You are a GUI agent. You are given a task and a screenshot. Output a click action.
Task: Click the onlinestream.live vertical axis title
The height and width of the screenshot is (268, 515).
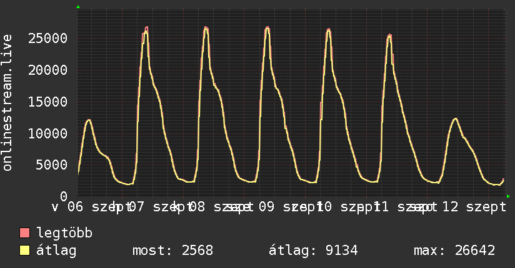7,103
